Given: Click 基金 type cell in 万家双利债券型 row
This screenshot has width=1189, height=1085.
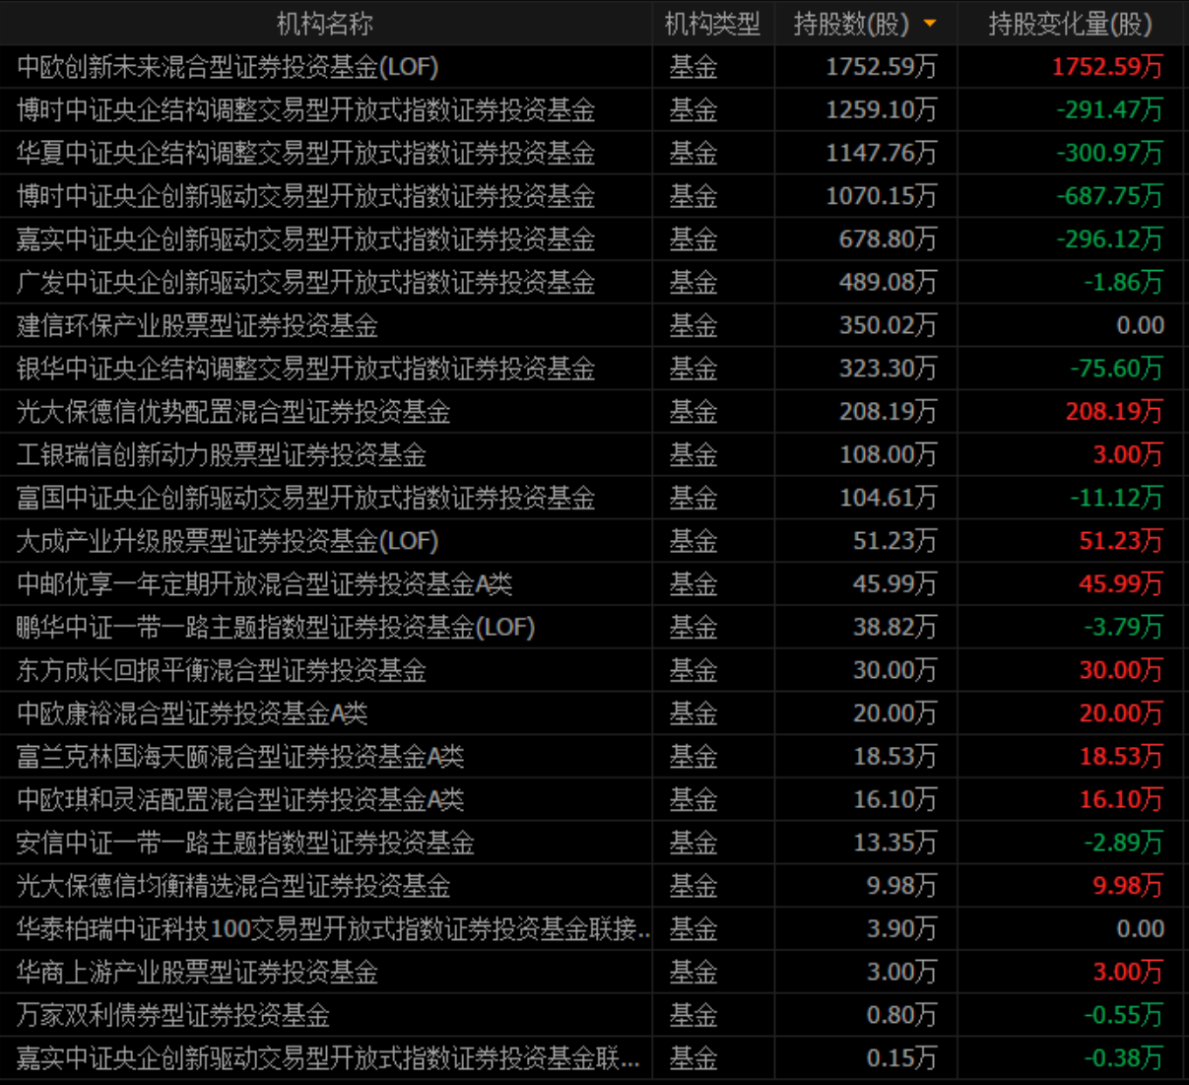Looking at the screenshot, I should [x=694, y=1015].
